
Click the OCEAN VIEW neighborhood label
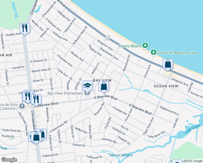click(166, 86)
